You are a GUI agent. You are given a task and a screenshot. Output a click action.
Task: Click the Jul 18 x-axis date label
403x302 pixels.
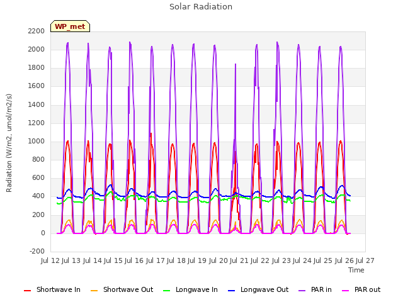coord(176,260)
